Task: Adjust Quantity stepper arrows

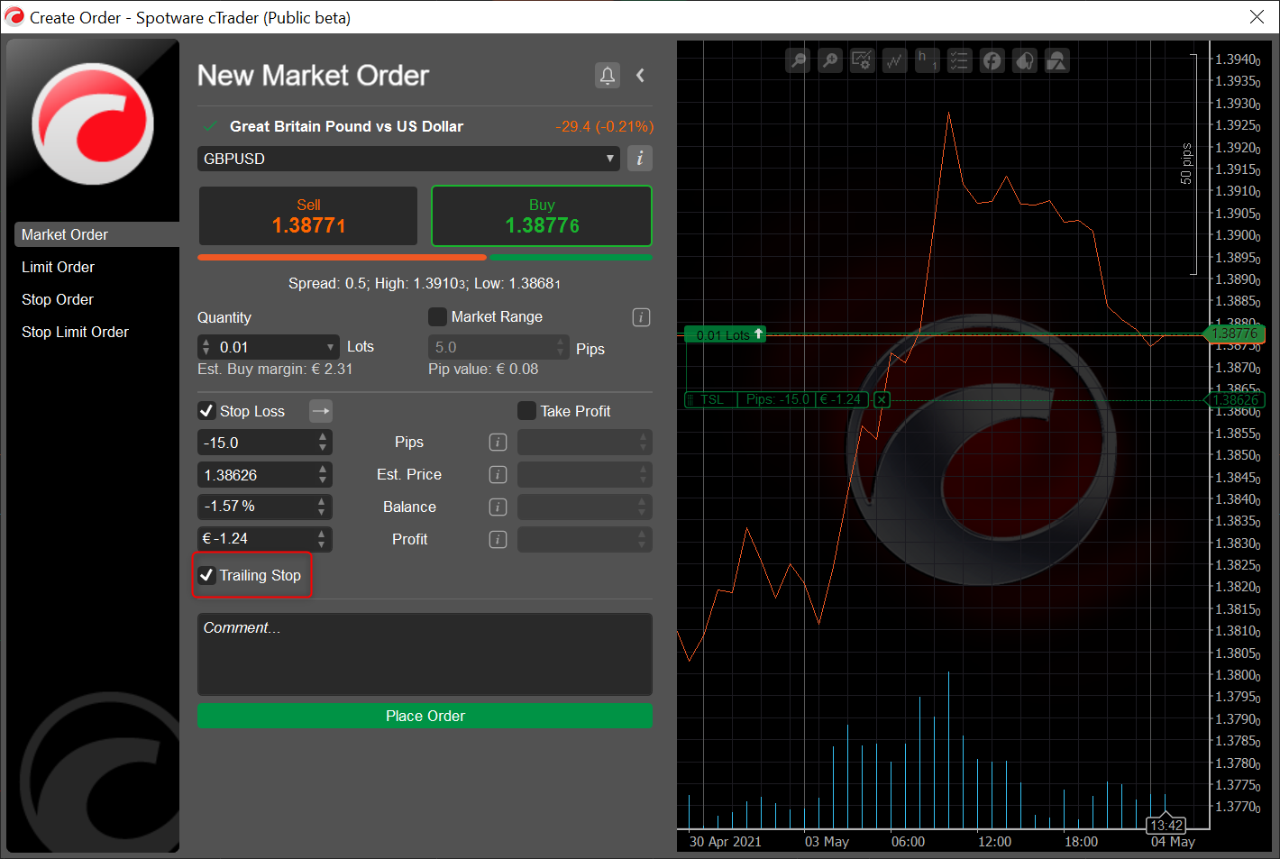Action: tap(206, 347)
